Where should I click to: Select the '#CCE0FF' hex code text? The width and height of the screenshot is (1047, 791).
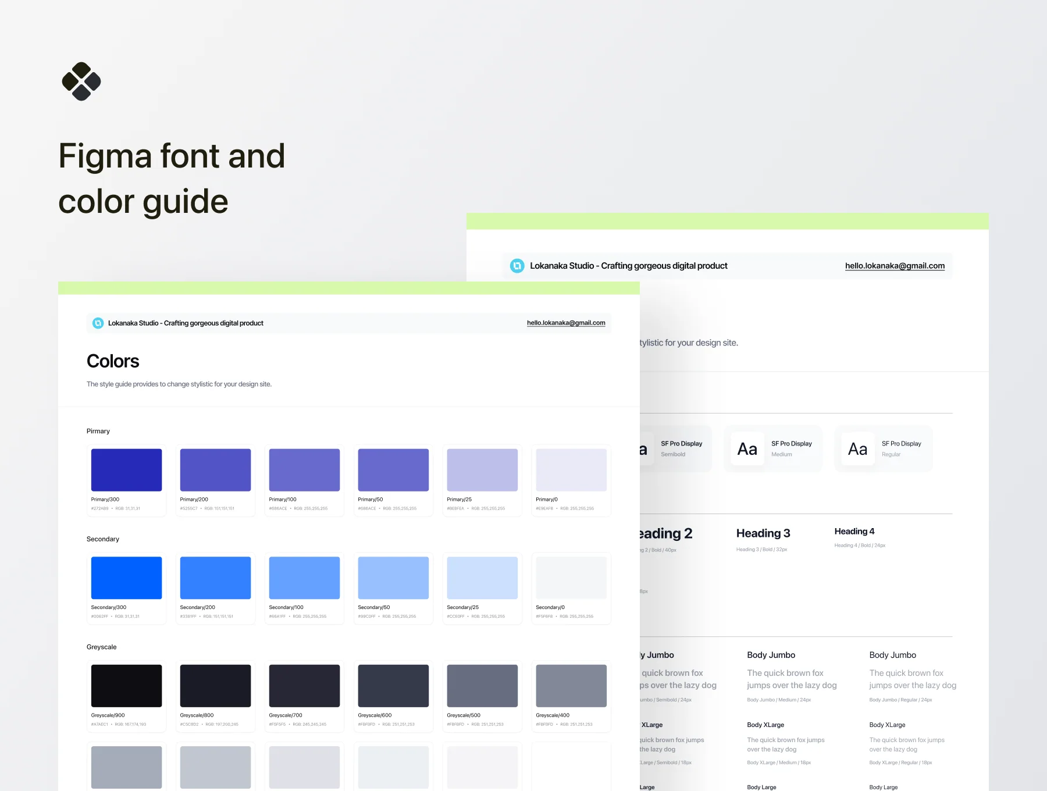(455, 617)
